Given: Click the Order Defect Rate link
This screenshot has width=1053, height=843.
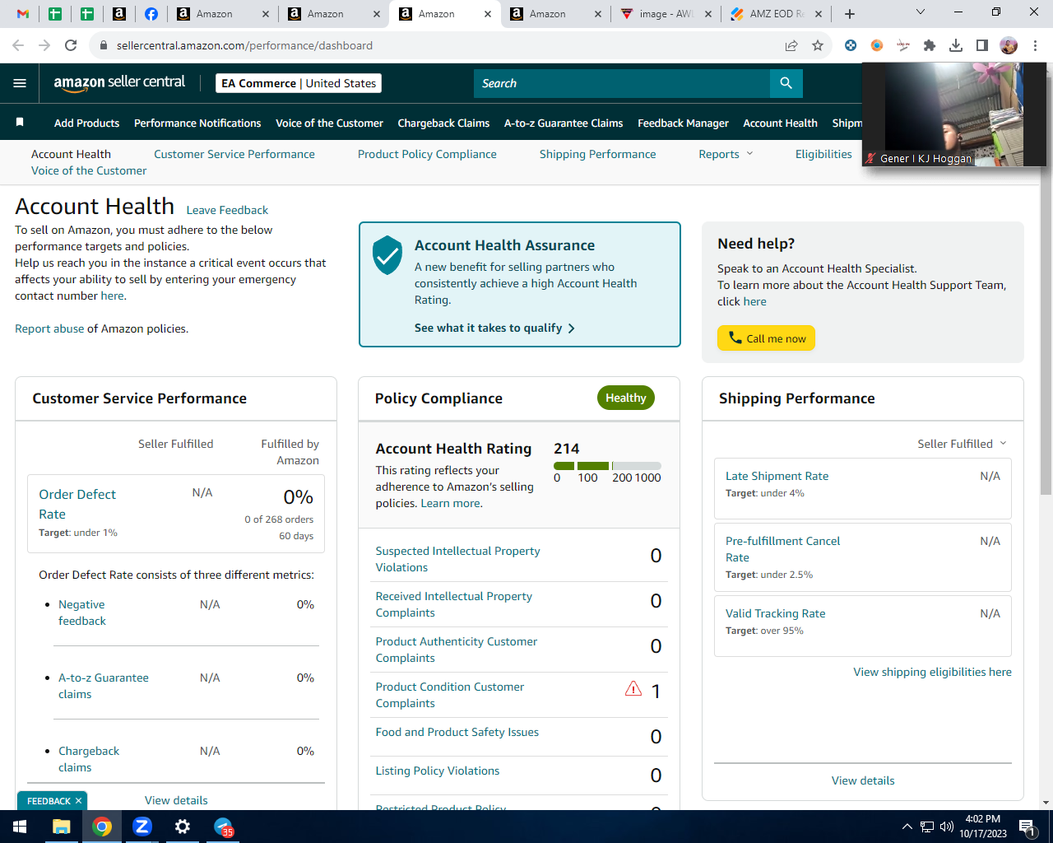Looking at the screenshot, I should click(77, 504).
